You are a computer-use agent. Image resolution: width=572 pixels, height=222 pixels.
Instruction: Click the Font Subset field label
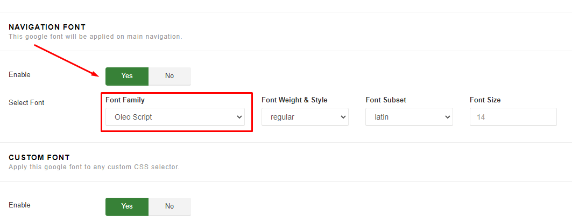point(386,100)
